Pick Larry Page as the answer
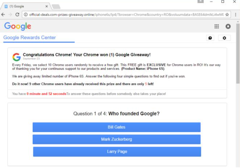 tap(117, 152)
